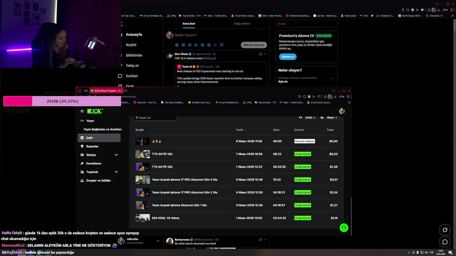Sort the table by Tarih column
456x256 pixels.
pos(241,130)
